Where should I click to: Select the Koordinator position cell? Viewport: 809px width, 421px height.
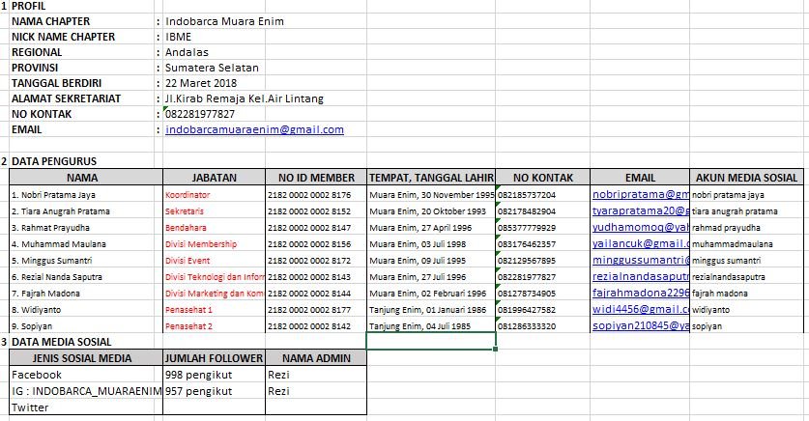click(215, 195)
